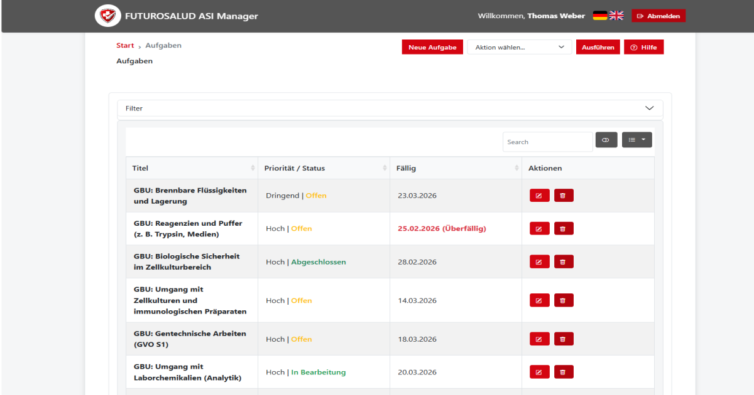Delete the 'GBU: Reagenzien und Puffer' task
The image size is (754, 395).
(x=564, y=228)
